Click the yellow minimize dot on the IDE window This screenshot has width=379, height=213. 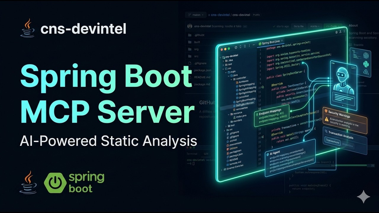coord(225,49)
